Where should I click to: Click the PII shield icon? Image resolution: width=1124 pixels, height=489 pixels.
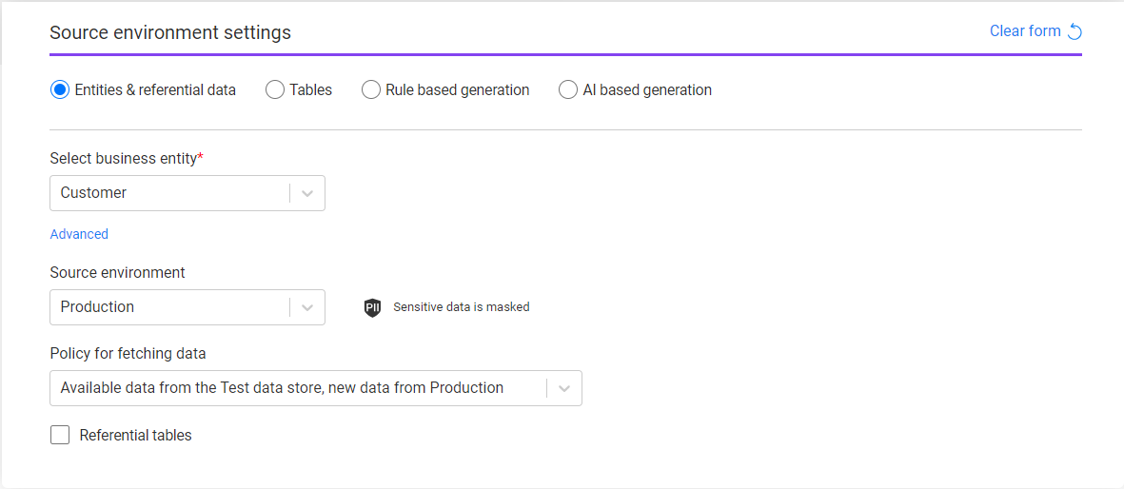pyautogui.click(x=372, y=307)
